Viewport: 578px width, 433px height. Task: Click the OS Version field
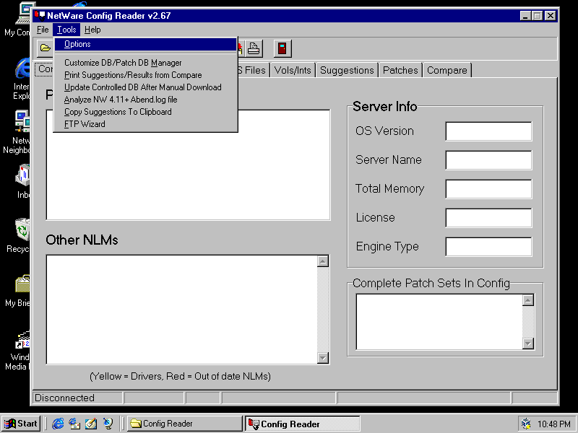(x=488, y=131)
